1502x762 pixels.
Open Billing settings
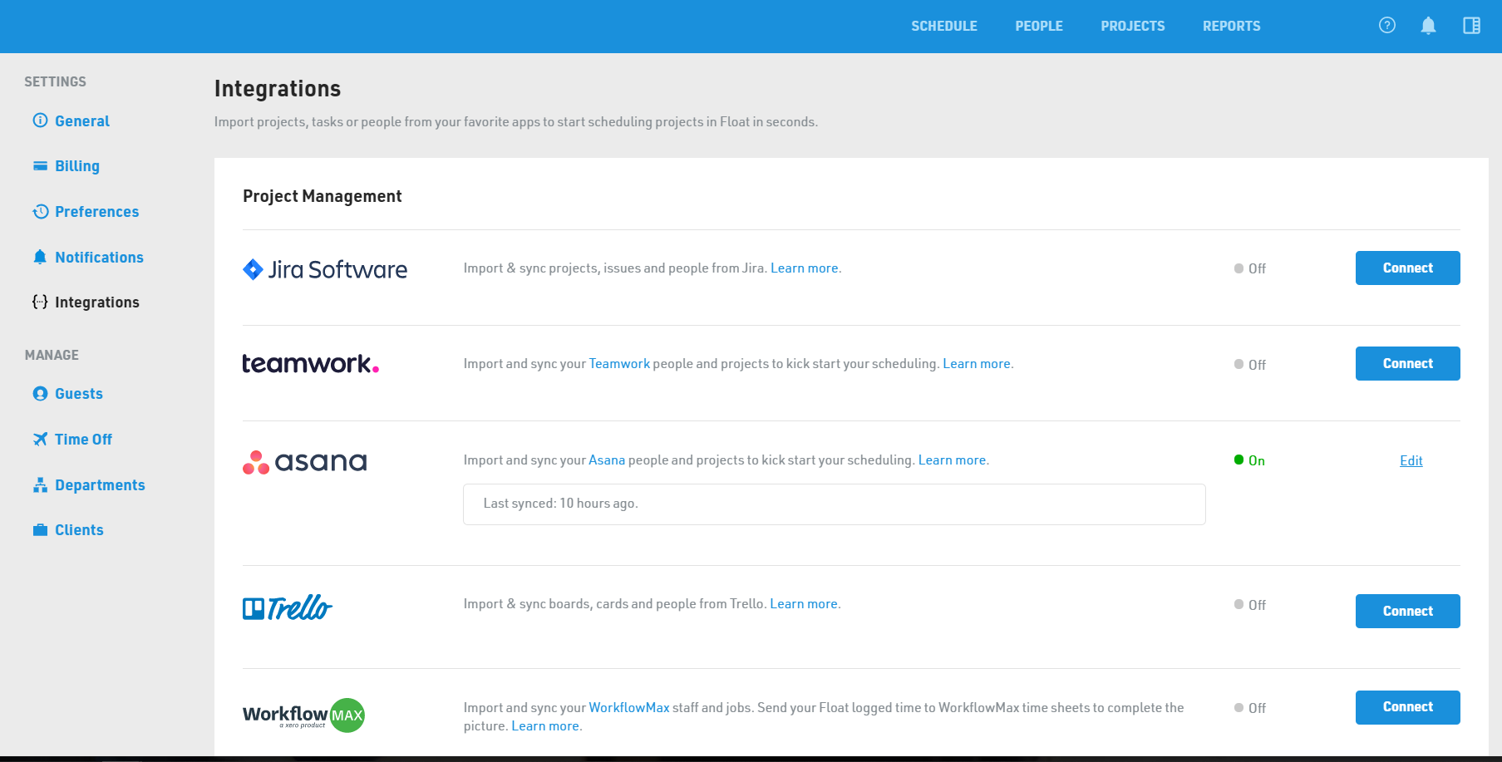77,166
